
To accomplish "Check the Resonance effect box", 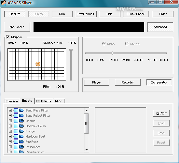I will click(x=16, y=147).
